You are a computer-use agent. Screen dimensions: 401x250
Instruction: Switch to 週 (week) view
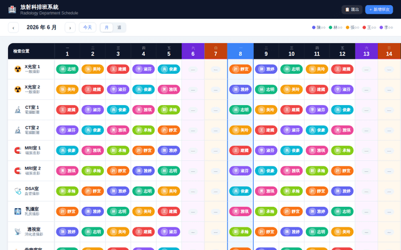point(119,27)
